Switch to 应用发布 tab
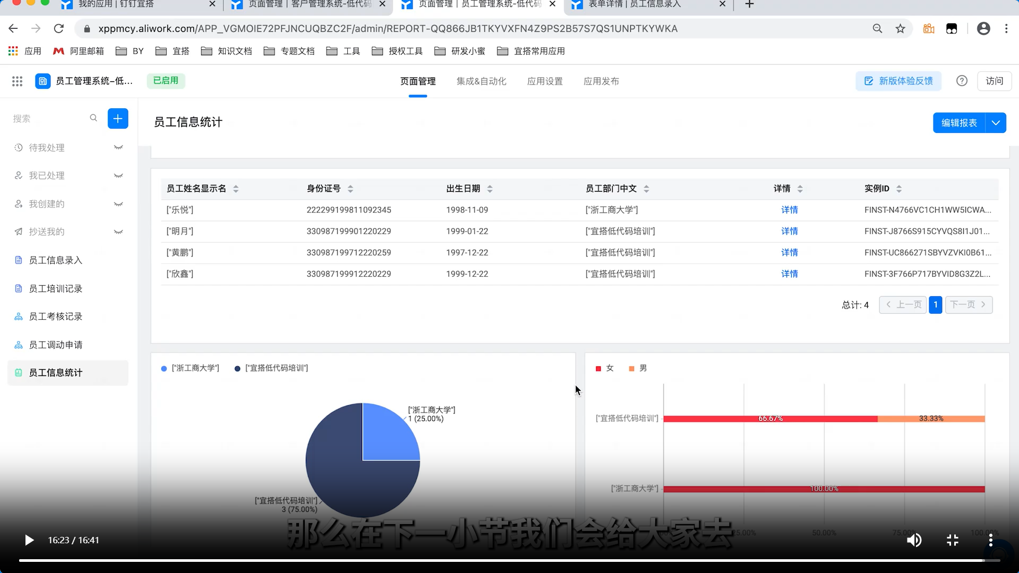The height and width of the screenshot is (573, 1019). 601,81
